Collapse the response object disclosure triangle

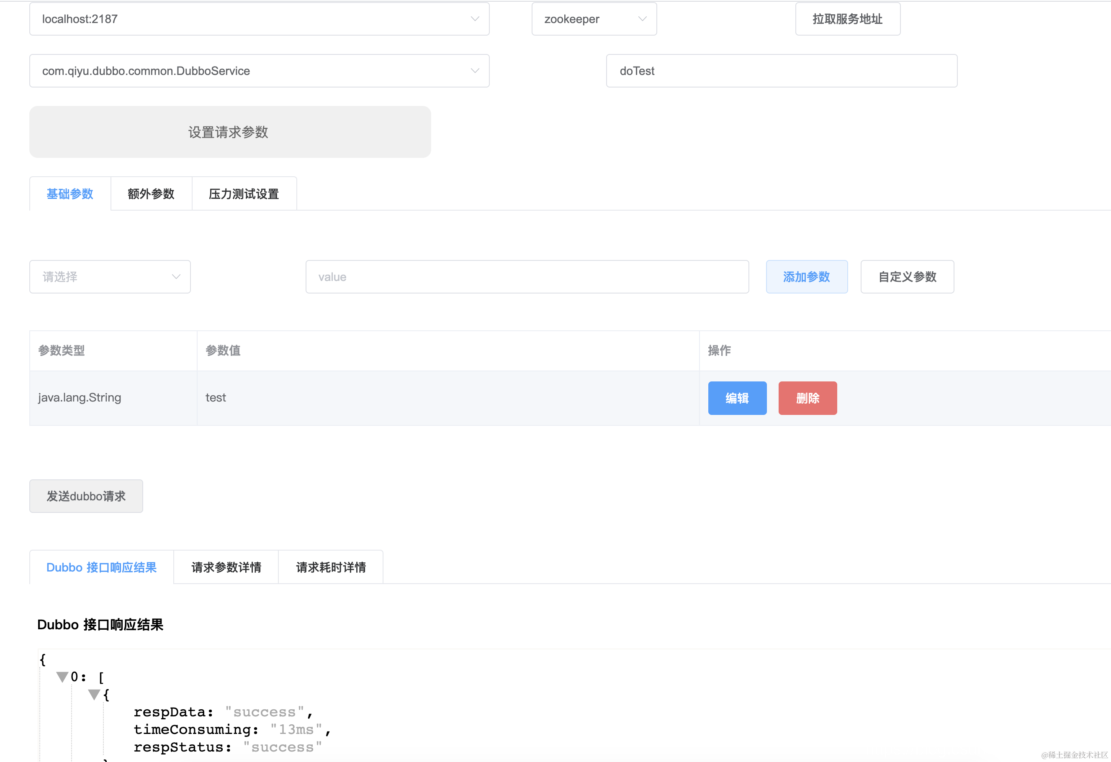tap(94, 694)
